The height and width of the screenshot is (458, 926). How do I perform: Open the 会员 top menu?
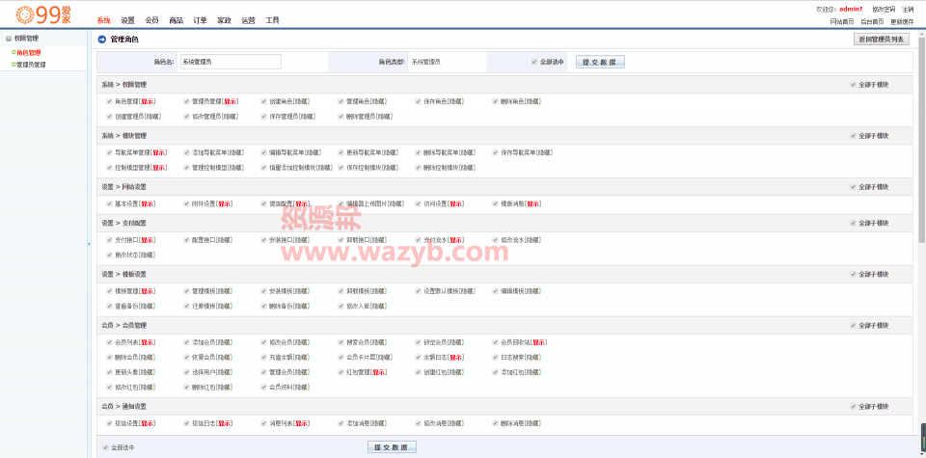[x=151, y=20]
